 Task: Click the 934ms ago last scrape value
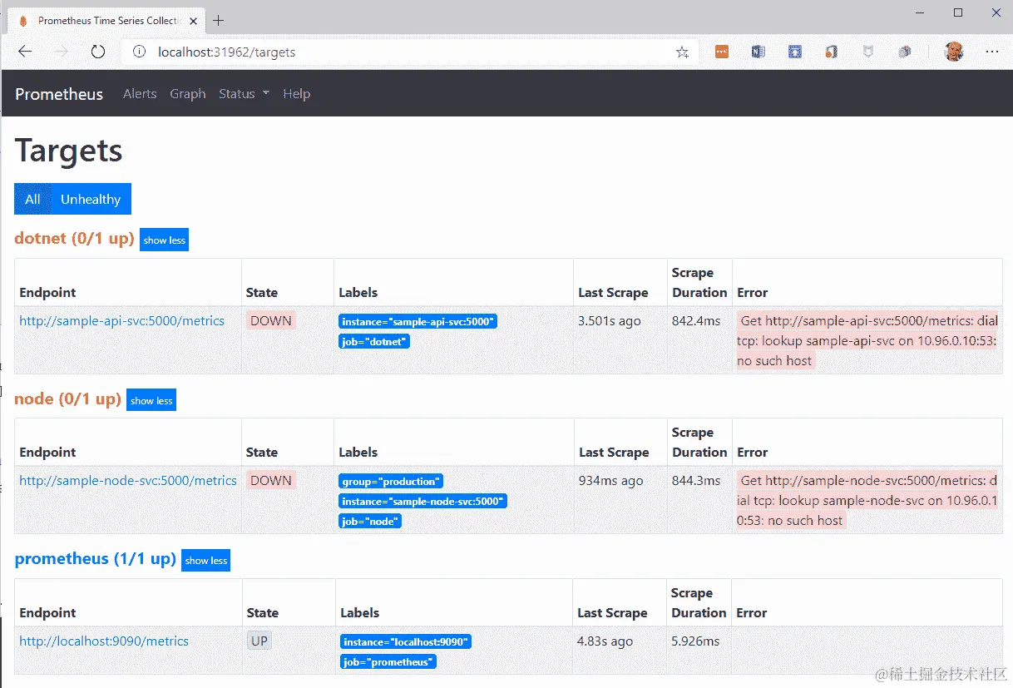(611, 480)
